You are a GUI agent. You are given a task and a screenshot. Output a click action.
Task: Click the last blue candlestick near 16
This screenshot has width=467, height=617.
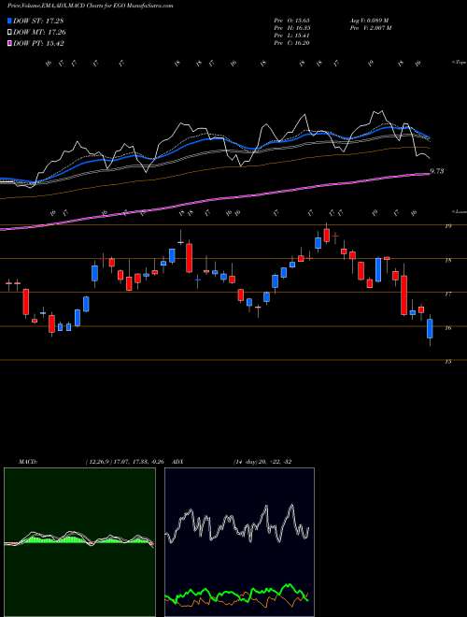pos(430,328)
